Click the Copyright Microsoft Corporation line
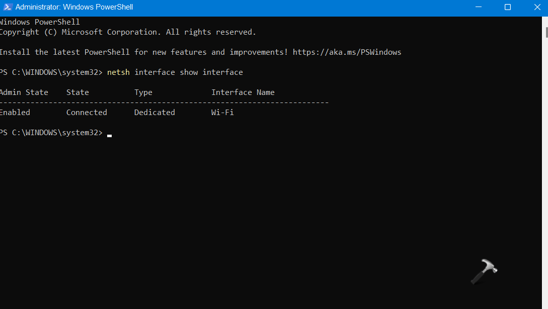 coord(128,32)
